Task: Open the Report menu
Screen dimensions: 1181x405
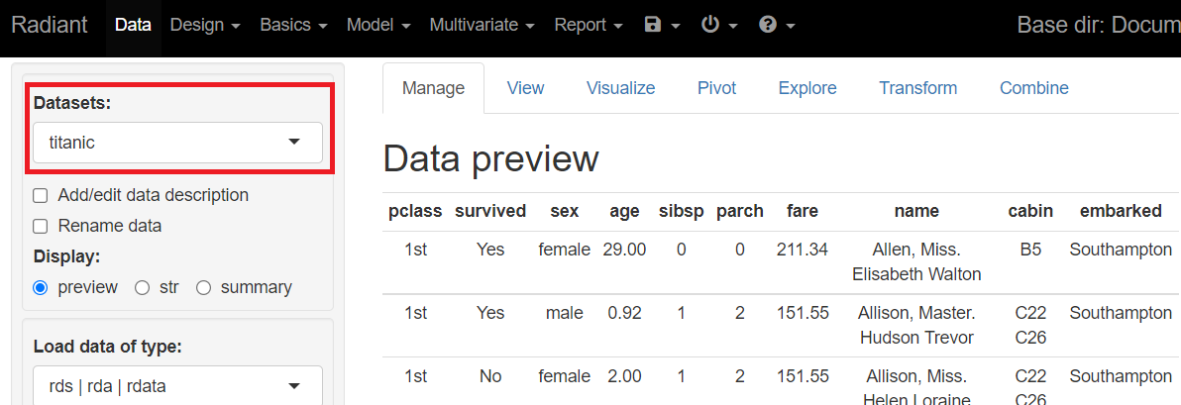Action: point(589,25)
